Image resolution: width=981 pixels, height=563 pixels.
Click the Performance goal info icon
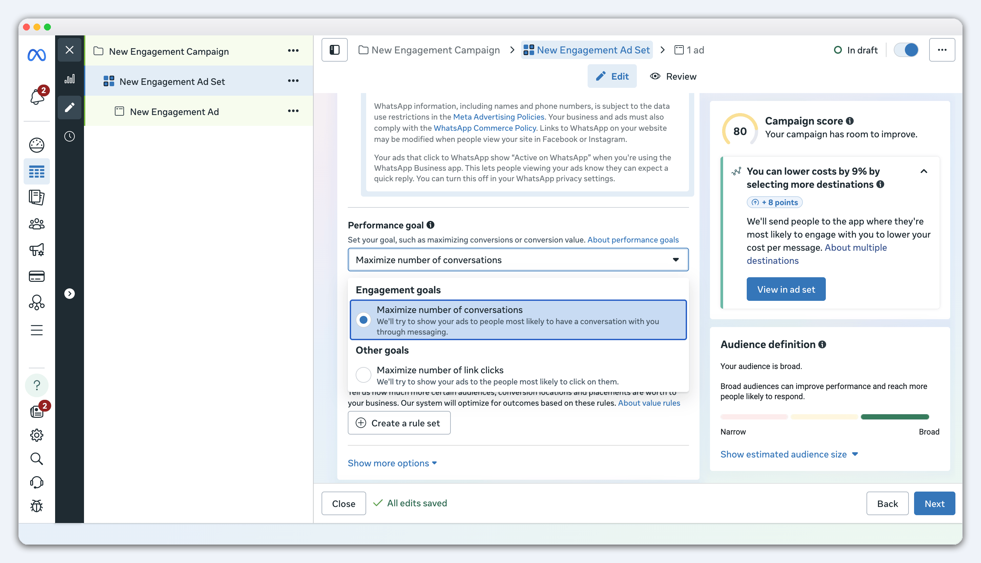[430, 225]
